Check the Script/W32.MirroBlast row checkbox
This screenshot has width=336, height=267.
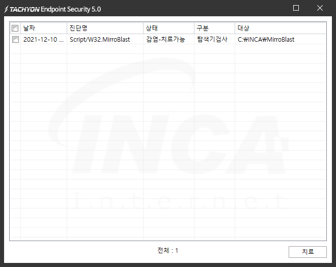click(x=15, y=39)
